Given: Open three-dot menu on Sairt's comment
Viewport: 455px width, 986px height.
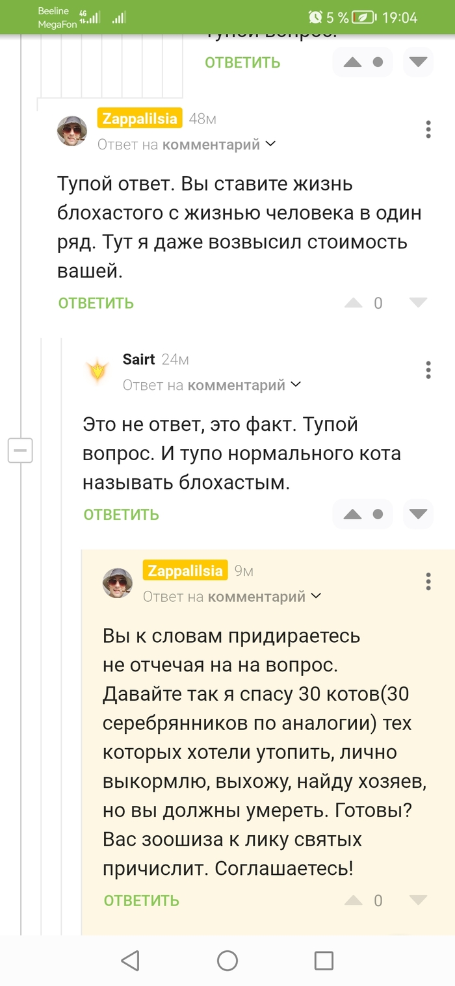Looking at the screenshot, I should [428, 369].
